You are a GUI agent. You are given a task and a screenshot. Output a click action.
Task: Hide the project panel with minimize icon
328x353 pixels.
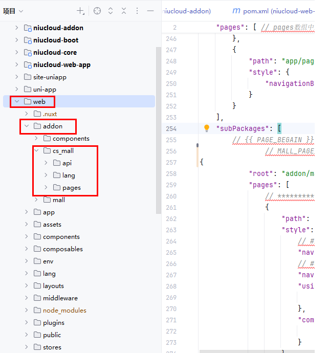150,11
